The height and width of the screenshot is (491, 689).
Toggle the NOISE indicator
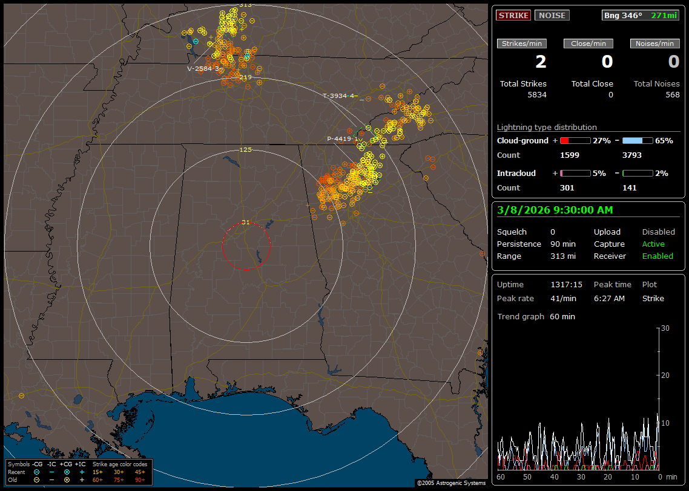click(552, 15)
